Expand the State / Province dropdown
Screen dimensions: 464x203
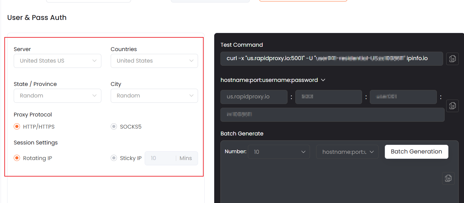click(x=57, y=96)
